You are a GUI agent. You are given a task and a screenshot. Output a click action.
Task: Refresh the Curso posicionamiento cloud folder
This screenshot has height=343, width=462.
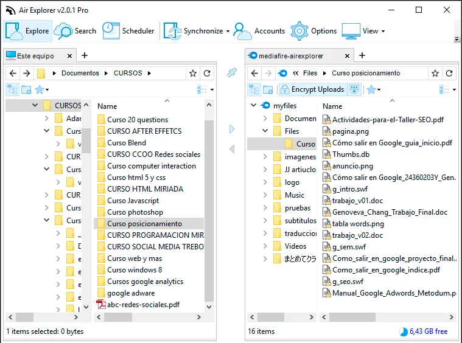449,73
